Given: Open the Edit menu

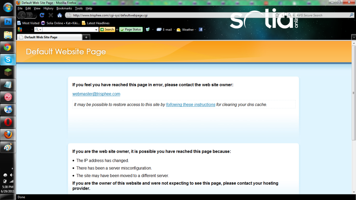Looking at the screenshot, I should (x=28, y=8).
